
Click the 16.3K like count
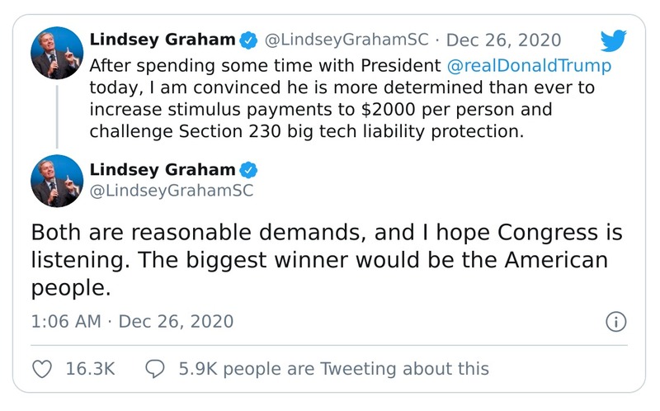click(90, 369)
